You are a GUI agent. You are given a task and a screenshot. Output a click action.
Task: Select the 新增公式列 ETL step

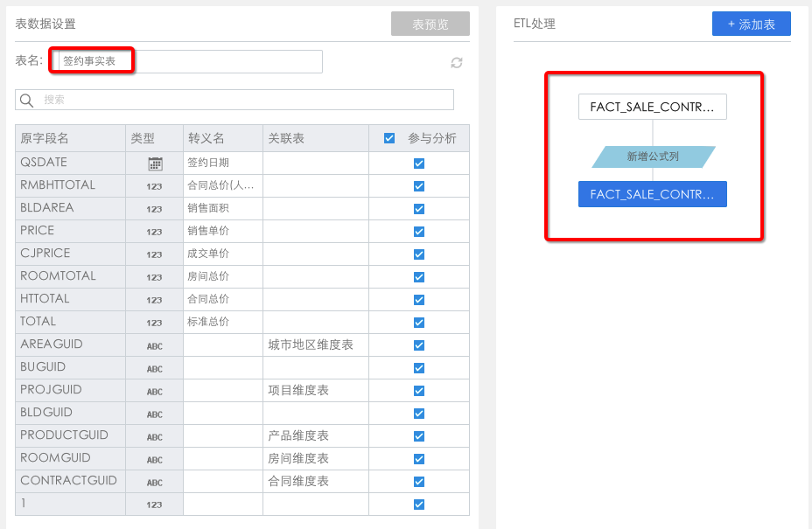coord(653,157)
